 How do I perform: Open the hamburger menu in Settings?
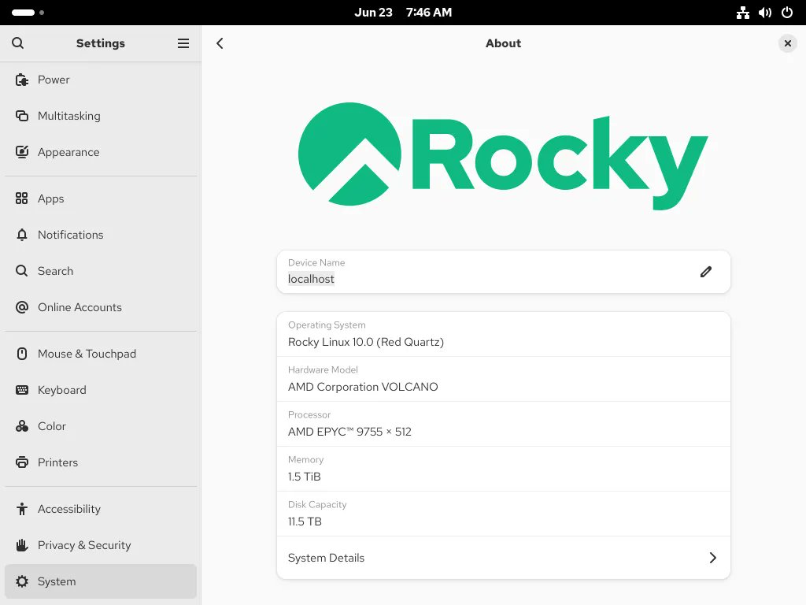coord(183,43)
